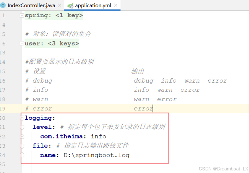Click '# info' in the settings column
The width and height of the screenshot is (249, 173).
point(37,90)
